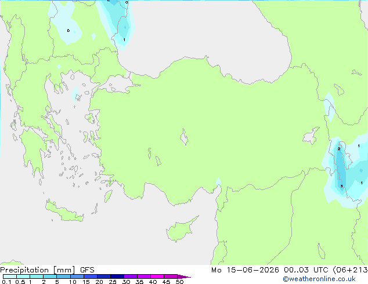Click the 0.5–1 mm legend color box

[x=23, y=276]
